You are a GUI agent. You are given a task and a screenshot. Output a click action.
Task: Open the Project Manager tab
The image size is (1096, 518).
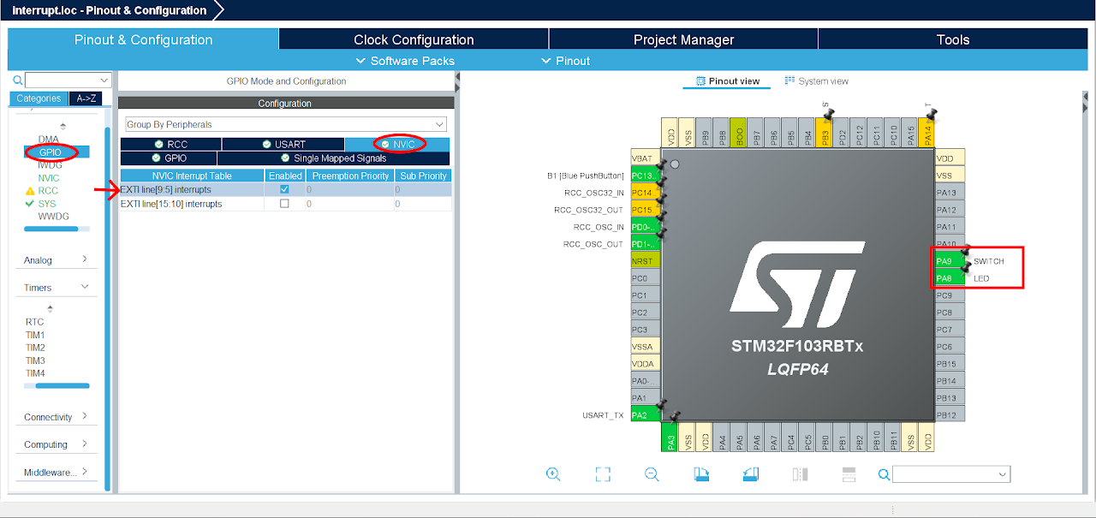(x=682, y=39)
